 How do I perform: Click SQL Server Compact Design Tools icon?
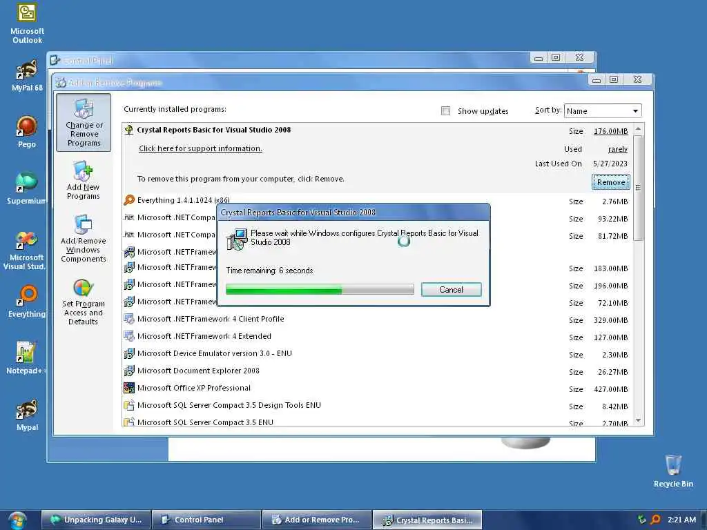[x=129, y=405]
